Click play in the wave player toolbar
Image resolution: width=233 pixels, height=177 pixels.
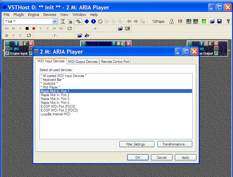pyautogui.click(x=14, y=35)
